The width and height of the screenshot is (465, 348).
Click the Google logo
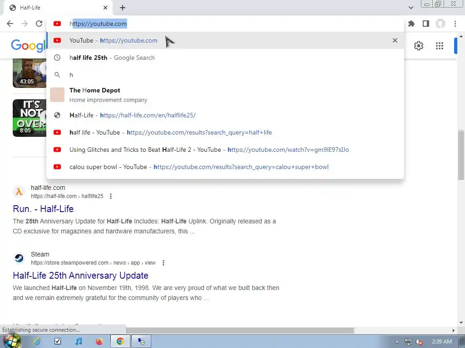pos(29,46)
